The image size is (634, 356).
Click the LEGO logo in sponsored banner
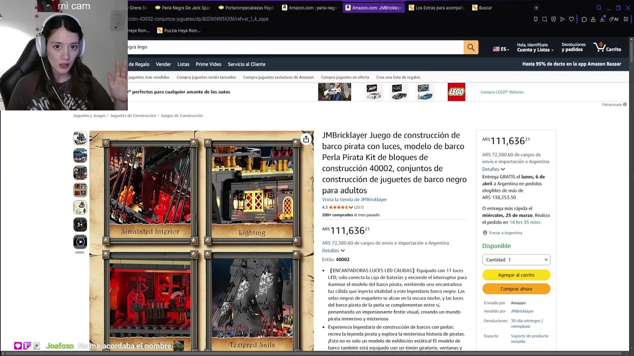pyautogui.click(x=456, y=92)
